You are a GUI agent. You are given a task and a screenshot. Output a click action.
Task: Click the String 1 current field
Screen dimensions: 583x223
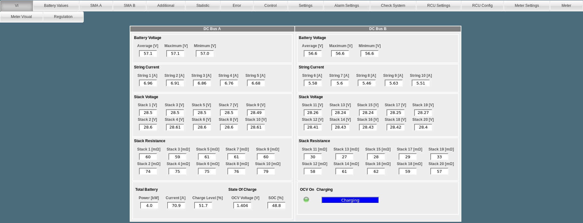[148, 83]
